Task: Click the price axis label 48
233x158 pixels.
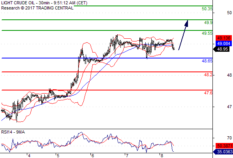Action: pyautogui.click(x=229, y=75)
